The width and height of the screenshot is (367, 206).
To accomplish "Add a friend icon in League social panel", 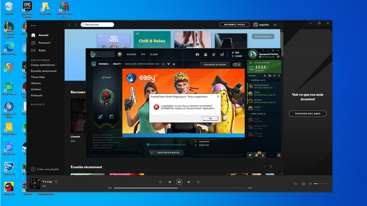I will (265, 75).
